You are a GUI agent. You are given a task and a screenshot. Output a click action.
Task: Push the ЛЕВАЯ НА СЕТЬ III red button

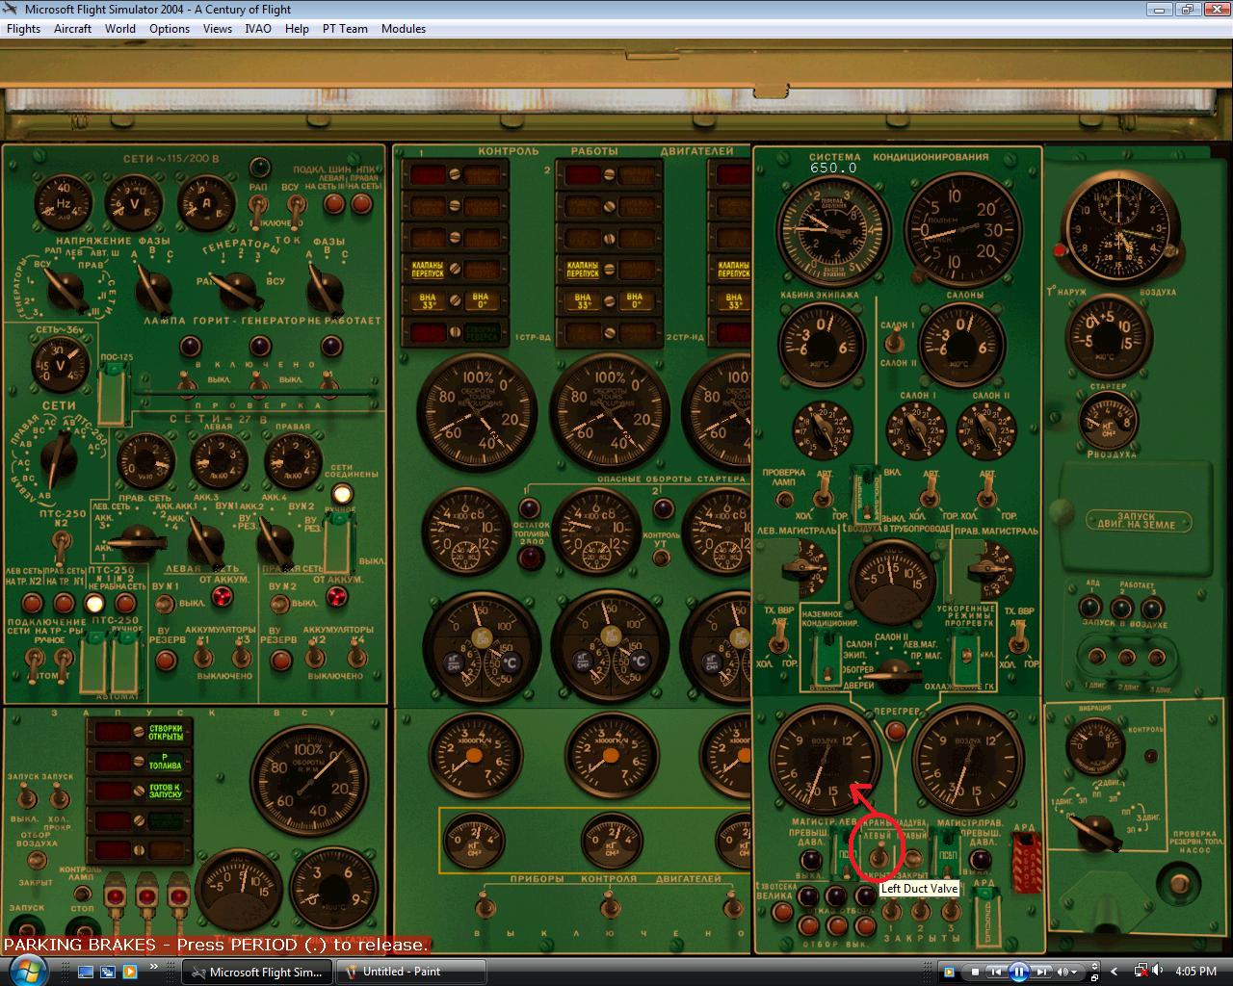335,203
